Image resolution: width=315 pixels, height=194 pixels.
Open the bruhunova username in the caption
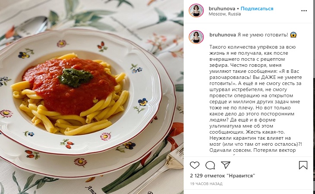(x=223, y=35)
